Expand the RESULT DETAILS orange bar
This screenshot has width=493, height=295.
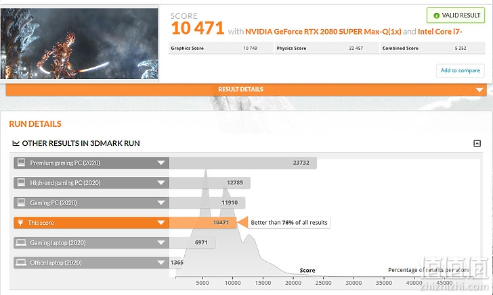point(246,90)
